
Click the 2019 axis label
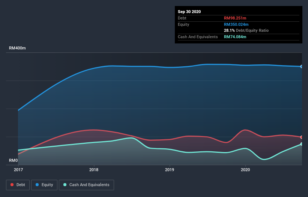pyautogui.click(x=170, y=170)
